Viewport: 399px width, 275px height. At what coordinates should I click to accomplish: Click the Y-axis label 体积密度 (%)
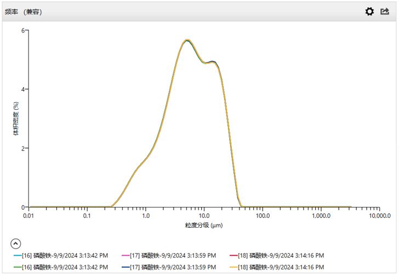[x=16, y=119]
